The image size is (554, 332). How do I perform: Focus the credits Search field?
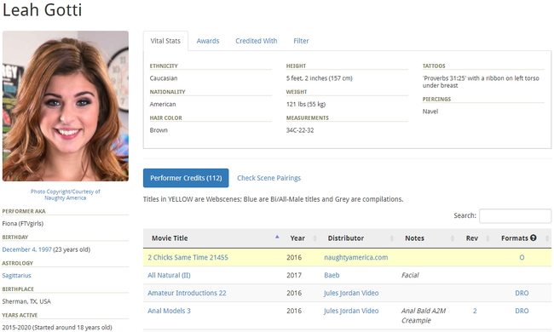point(515,215)
